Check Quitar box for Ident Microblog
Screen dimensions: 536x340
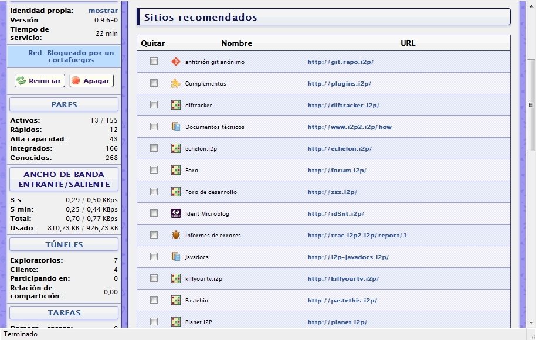(x=154, y=213)
